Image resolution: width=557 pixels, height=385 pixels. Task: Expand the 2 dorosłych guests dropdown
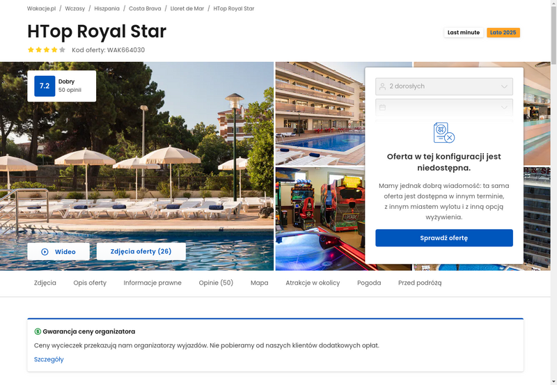[444, 86]
